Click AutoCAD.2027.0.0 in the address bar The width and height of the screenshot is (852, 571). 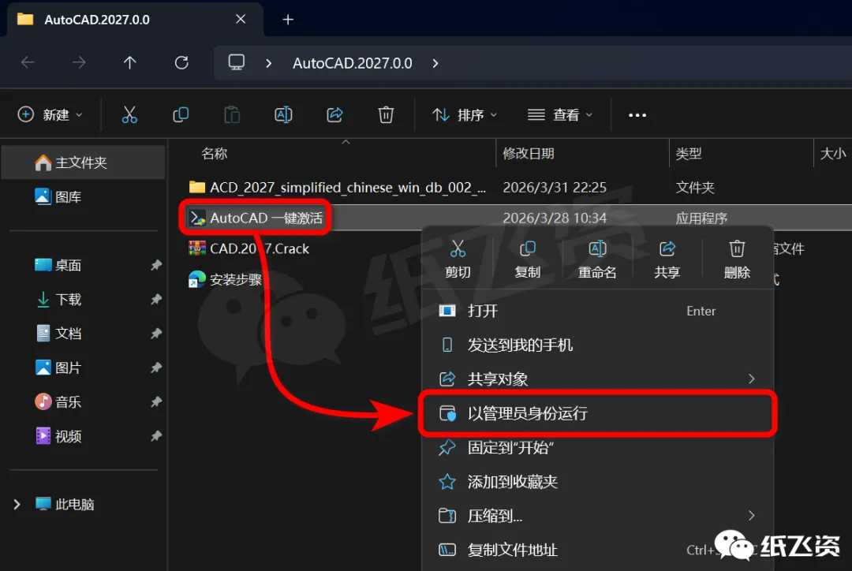352,63
